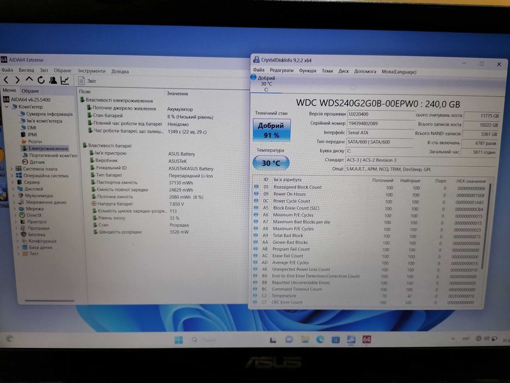510x383 pixels.
Task: Refresh the AIDA64 page with the circular arrow
Action: pyautogui.click(x=40, y=80)
